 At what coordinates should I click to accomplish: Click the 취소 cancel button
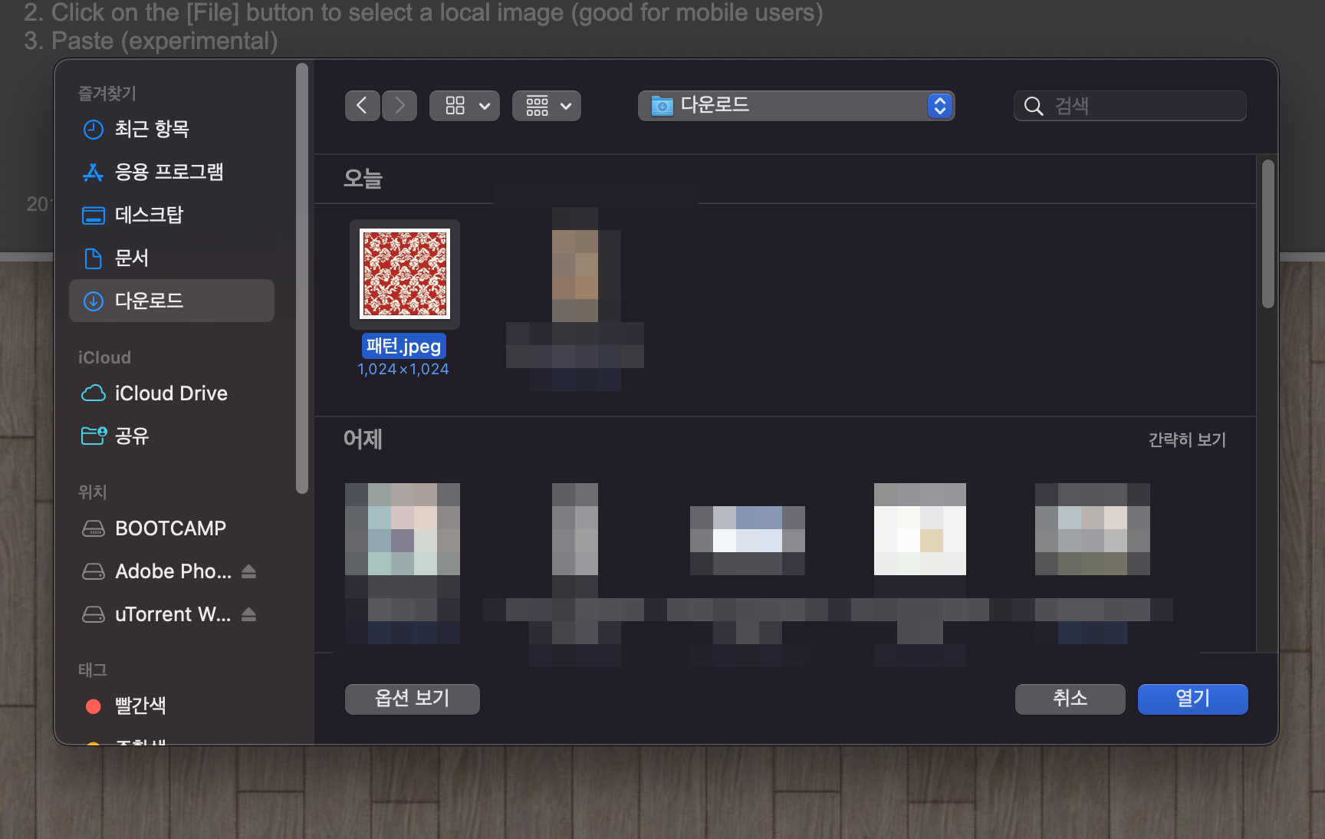click(x=1070, y=699)
